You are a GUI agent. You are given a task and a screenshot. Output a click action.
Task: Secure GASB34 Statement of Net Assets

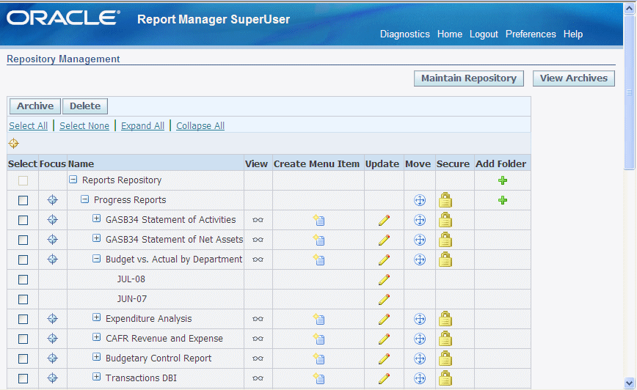click(445, 240)
